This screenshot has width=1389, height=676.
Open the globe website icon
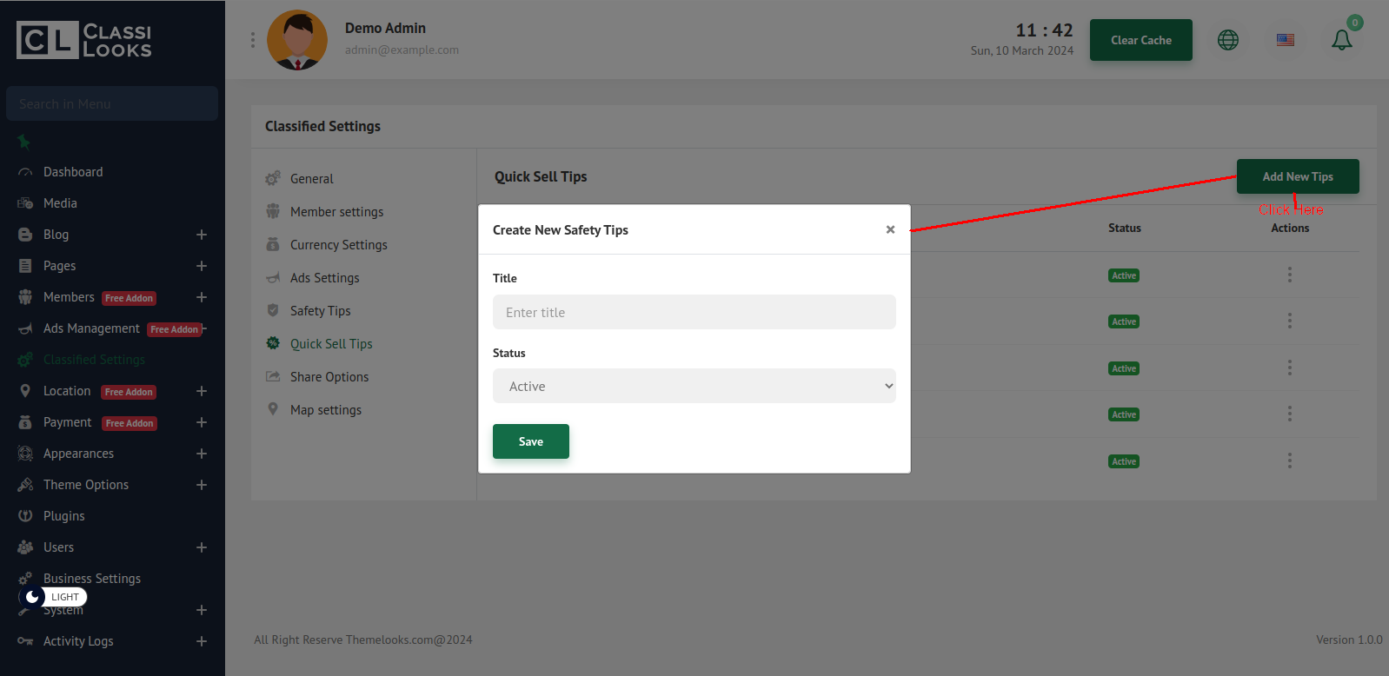tap(1227, 40)
